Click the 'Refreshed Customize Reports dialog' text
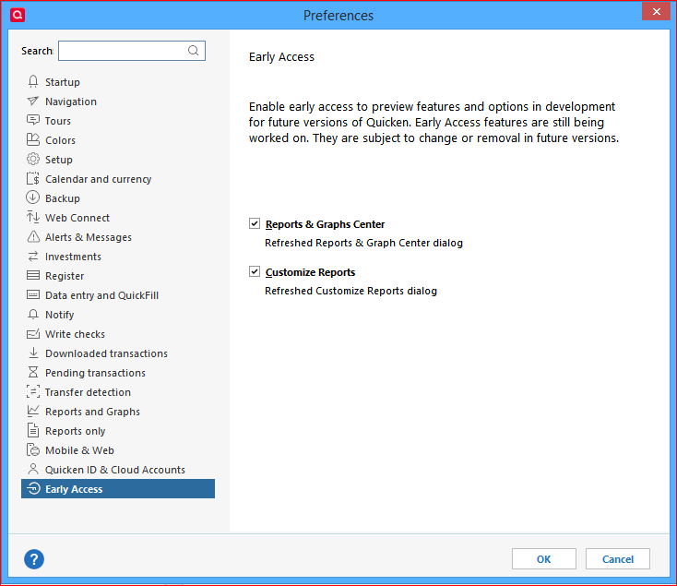The width and height of the screenshot is (677, 586). [350, 291]
